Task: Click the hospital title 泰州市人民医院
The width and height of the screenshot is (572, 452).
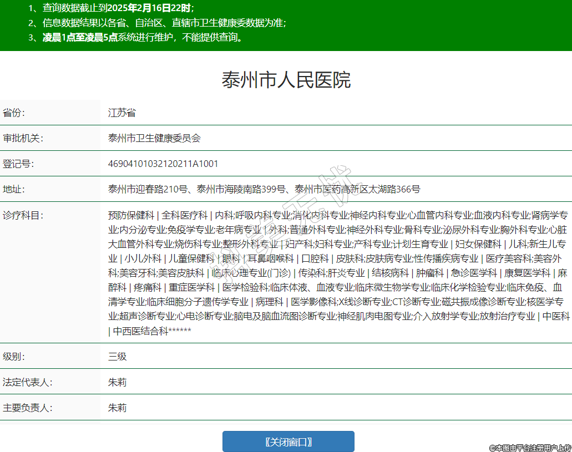Action: pos(286,80)
